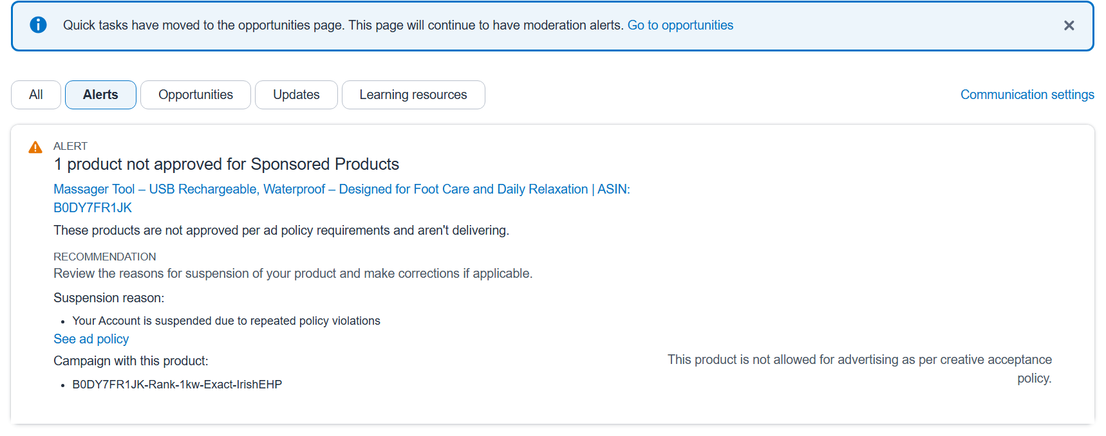Select the All filter tab
1106x436 pixels.
coord(36,95)
